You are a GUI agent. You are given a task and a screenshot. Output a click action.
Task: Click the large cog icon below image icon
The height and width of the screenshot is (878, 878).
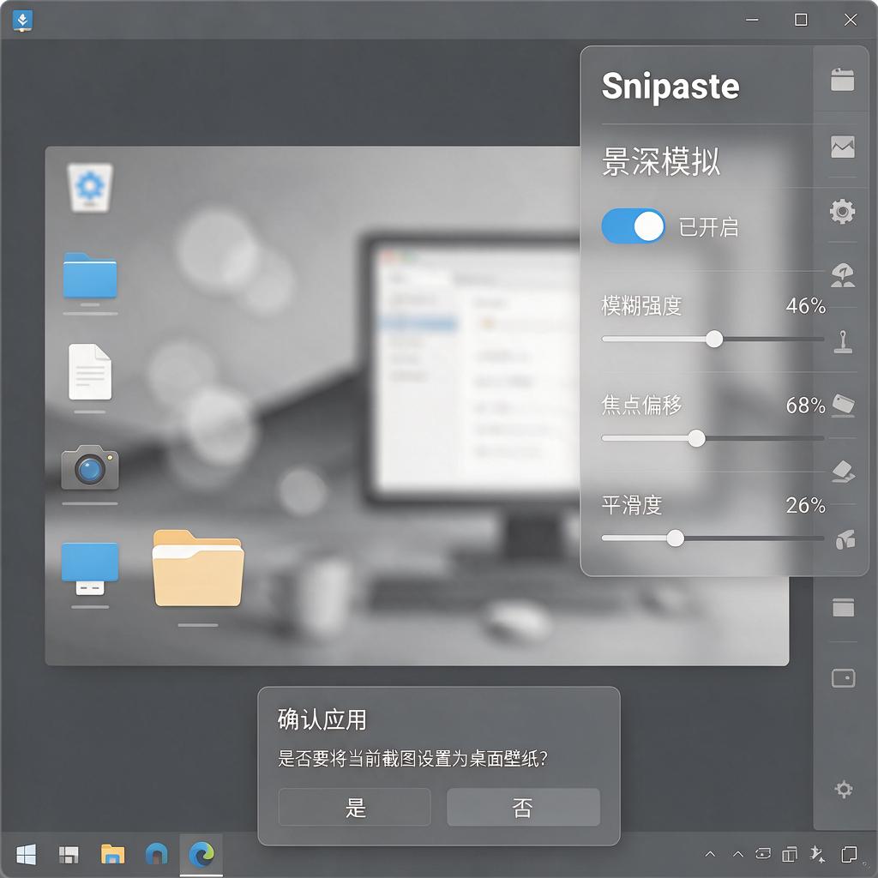tap(842, 212)
